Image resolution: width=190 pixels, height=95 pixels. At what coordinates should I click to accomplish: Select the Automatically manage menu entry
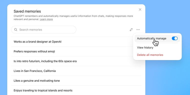(x=157, y=38)
